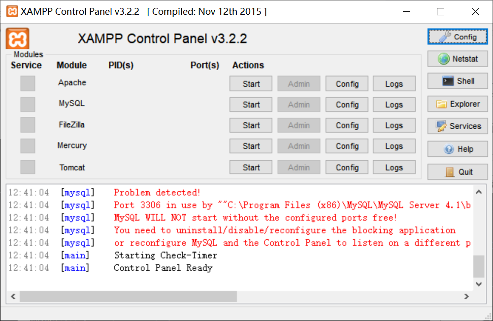Open Tomcat Config menu

tap(347, 167)
